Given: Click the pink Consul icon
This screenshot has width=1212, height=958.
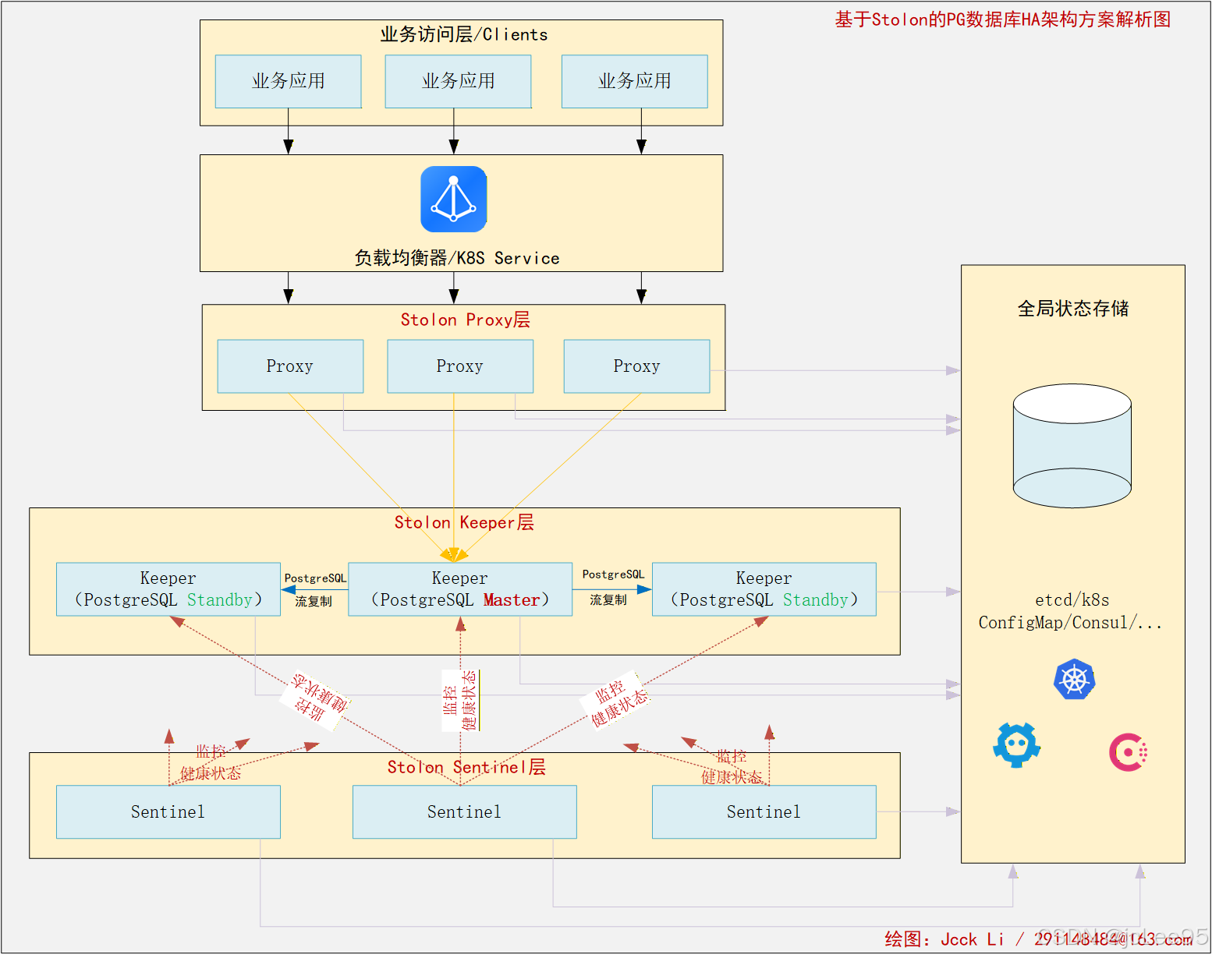Looking at the screenshot, I should [1128, 751].
